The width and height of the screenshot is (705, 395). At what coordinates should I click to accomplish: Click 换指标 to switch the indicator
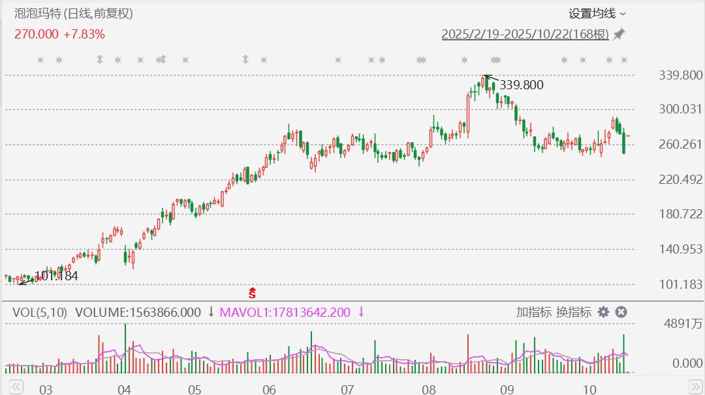(574, 312)
